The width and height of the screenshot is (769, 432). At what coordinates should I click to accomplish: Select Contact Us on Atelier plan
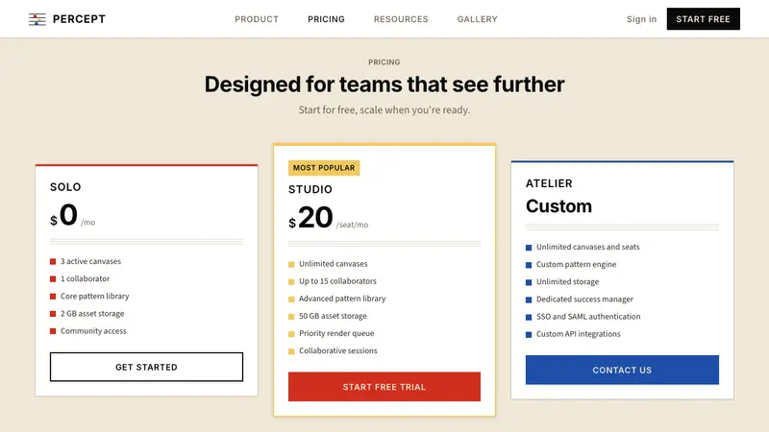622,370
